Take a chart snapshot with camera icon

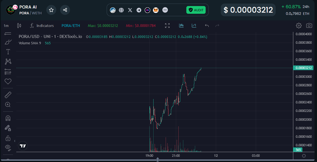pyautogui.click(x=309, y=26)
